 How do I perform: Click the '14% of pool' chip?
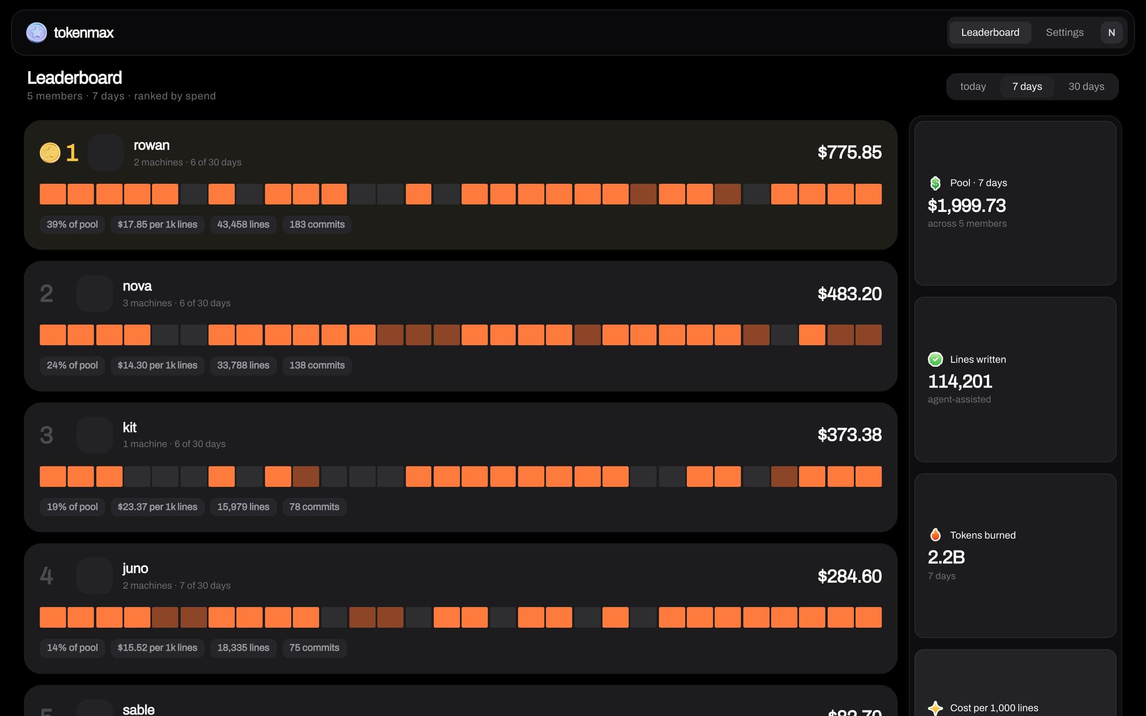72,648
